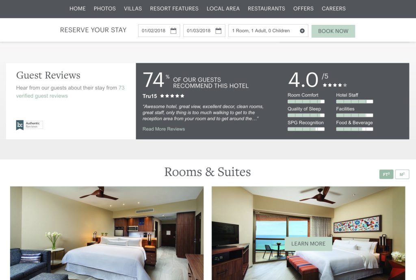This screenshot has height=280, width=416.
Task: Open the 73 verified guest reviews link
Action: 70,92
